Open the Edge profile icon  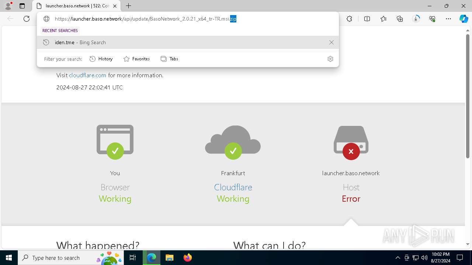(8, 6)
